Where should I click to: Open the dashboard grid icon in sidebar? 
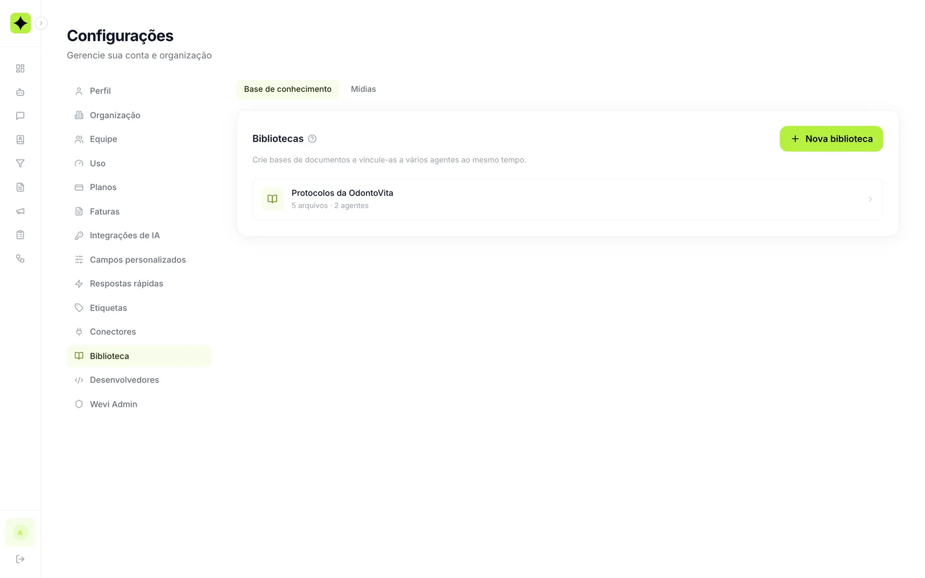(x=20, y=68)
